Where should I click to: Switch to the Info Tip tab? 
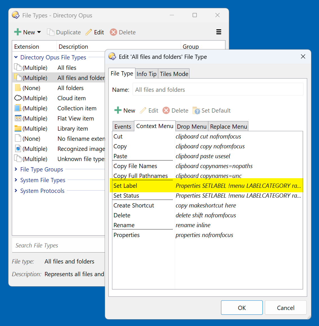pos(146,74)
